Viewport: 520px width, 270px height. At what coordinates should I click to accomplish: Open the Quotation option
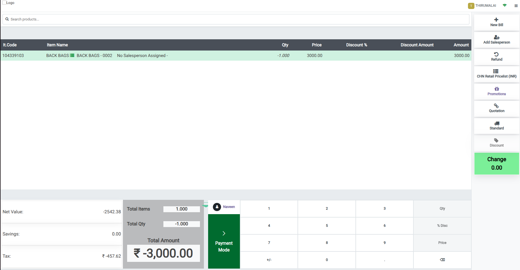tap(497, 109)
